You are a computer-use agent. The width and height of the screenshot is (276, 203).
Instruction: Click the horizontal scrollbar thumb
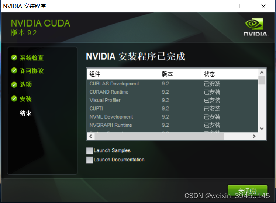(x=159, y=136)
